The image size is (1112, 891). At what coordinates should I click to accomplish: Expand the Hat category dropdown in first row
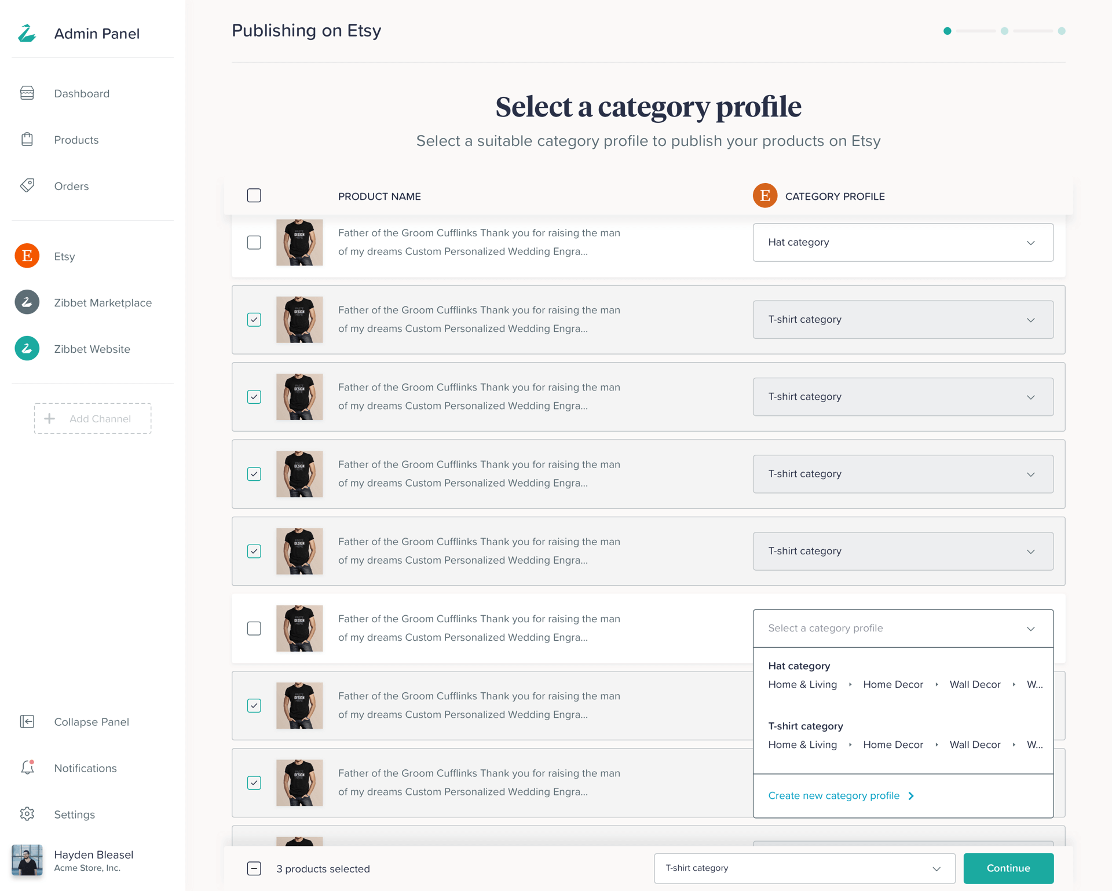[903, 242]
